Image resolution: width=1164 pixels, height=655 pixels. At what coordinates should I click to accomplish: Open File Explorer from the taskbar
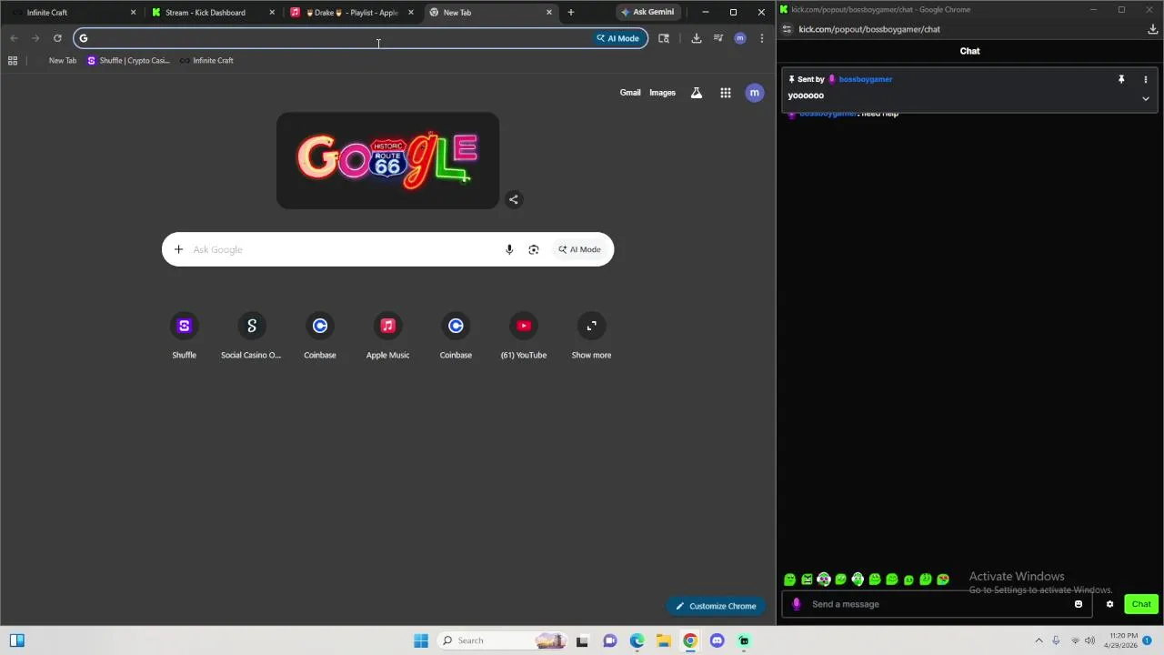(664, 640)
